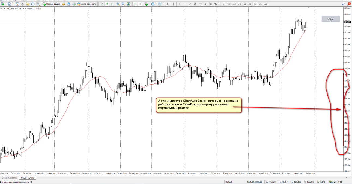Screen dimensions: 352x184
Task: Click the profiles icon
Action: pos(9,4)
